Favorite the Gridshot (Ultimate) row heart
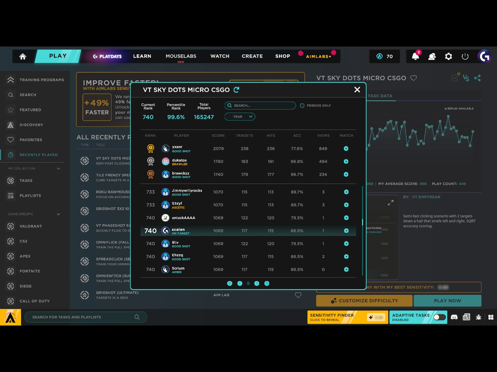 [x=298, y=295]
